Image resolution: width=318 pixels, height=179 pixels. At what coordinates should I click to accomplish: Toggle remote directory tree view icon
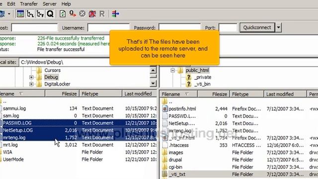pos(40,14)
